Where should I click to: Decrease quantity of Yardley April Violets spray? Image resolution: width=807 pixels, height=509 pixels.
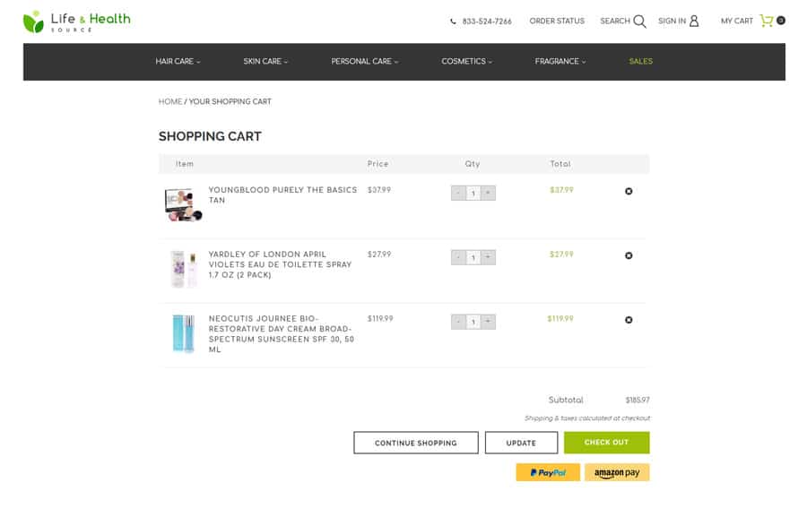[458, 257]
